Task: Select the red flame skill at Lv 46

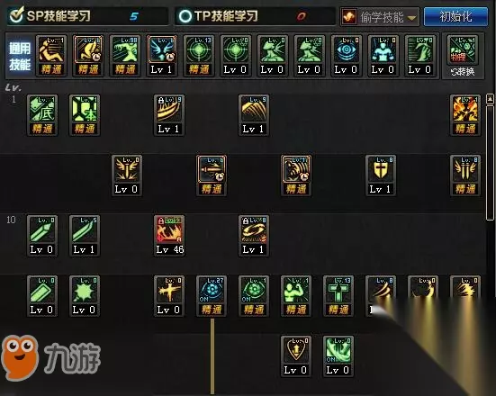Action: coord(169,235)
